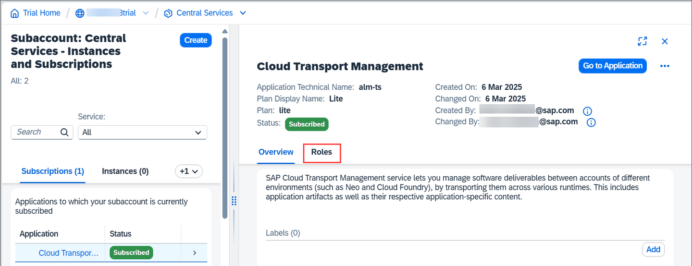The width and height of the screenshot is (692, 266).
Task: Click the alm-ts technical name value
Action: click(370, 87)
